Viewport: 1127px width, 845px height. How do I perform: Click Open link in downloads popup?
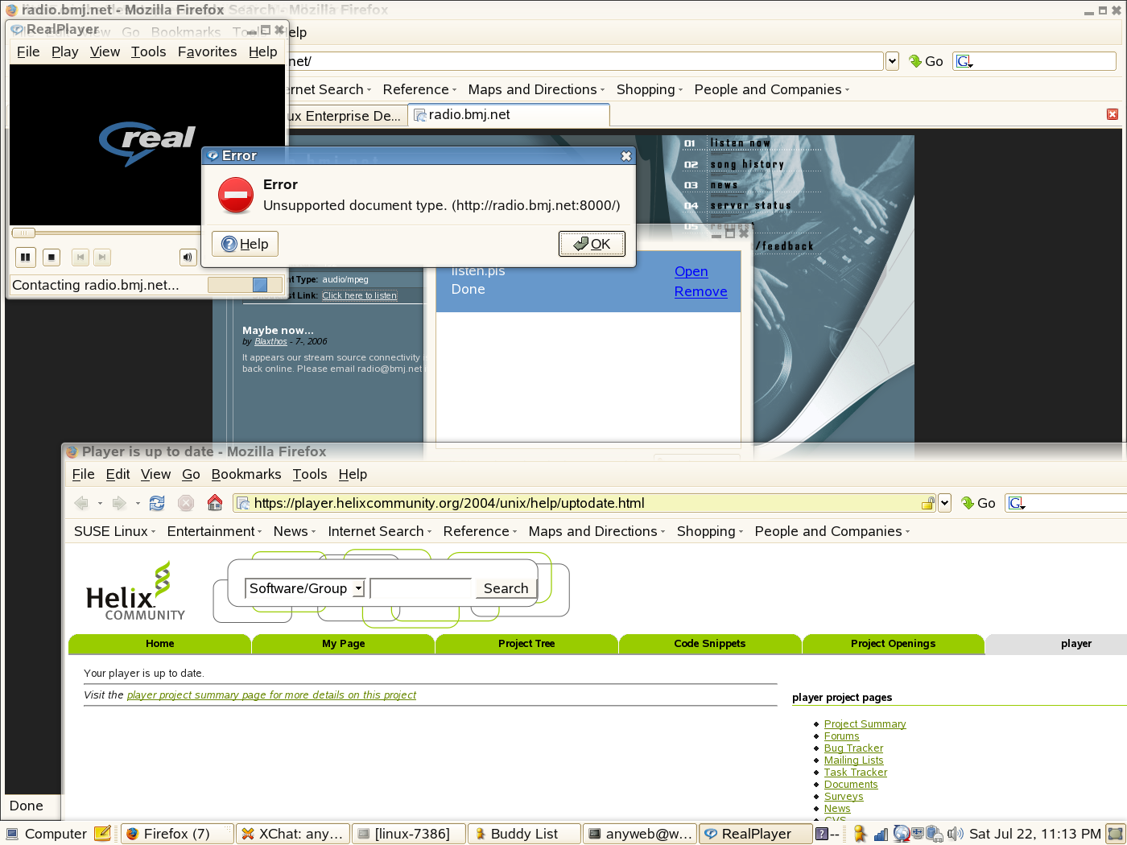pos(691,272)
